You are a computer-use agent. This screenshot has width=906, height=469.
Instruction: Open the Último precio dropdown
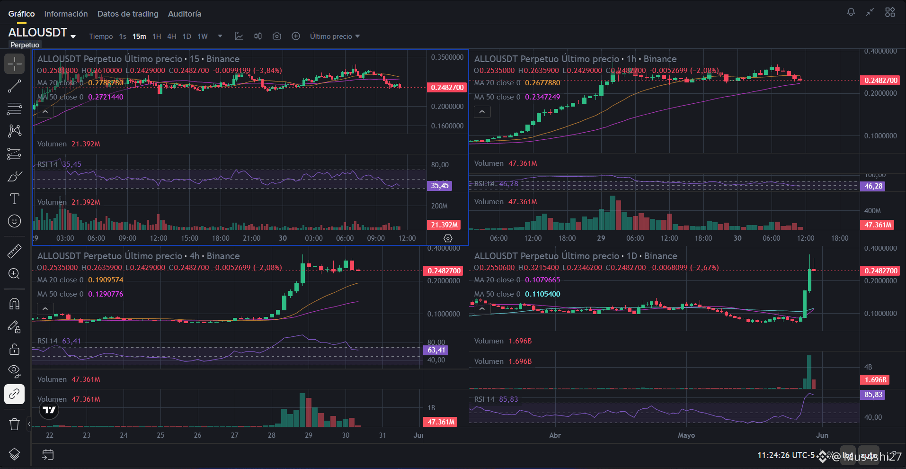[335, 36]
